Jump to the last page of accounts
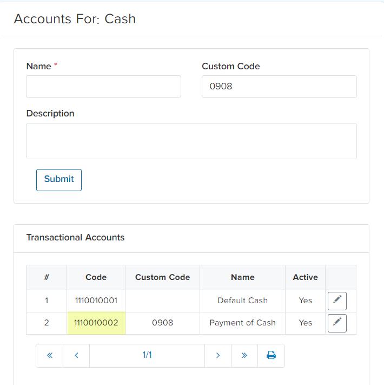The height and width of the screenshot is (385, 384). coord(244,356)
